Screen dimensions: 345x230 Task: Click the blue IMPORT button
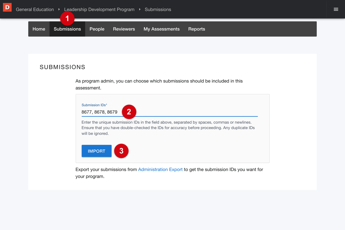pos(97,151)
